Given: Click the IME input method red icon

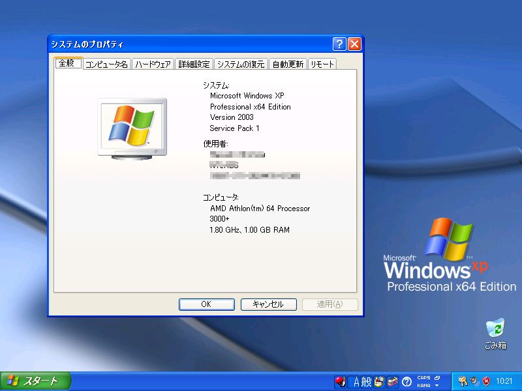Looking at the screenshot, I should pos(340,382).
